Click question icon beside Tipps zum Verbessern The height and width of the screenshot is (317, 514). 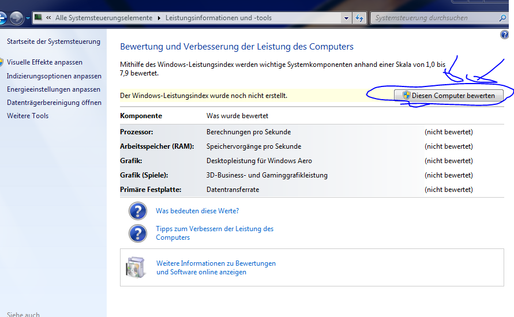point(138,233)
